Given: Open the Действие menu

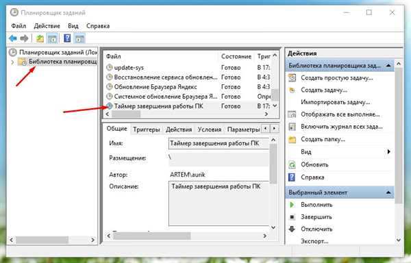Looking at the screenshot, I should (47, 26).
